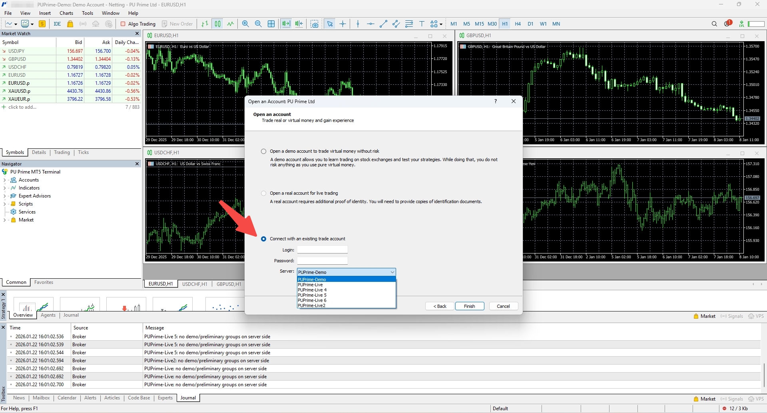Viewport: 767px width, 413px height.
Task: Select open a demo account option
Action: [263, 151]
